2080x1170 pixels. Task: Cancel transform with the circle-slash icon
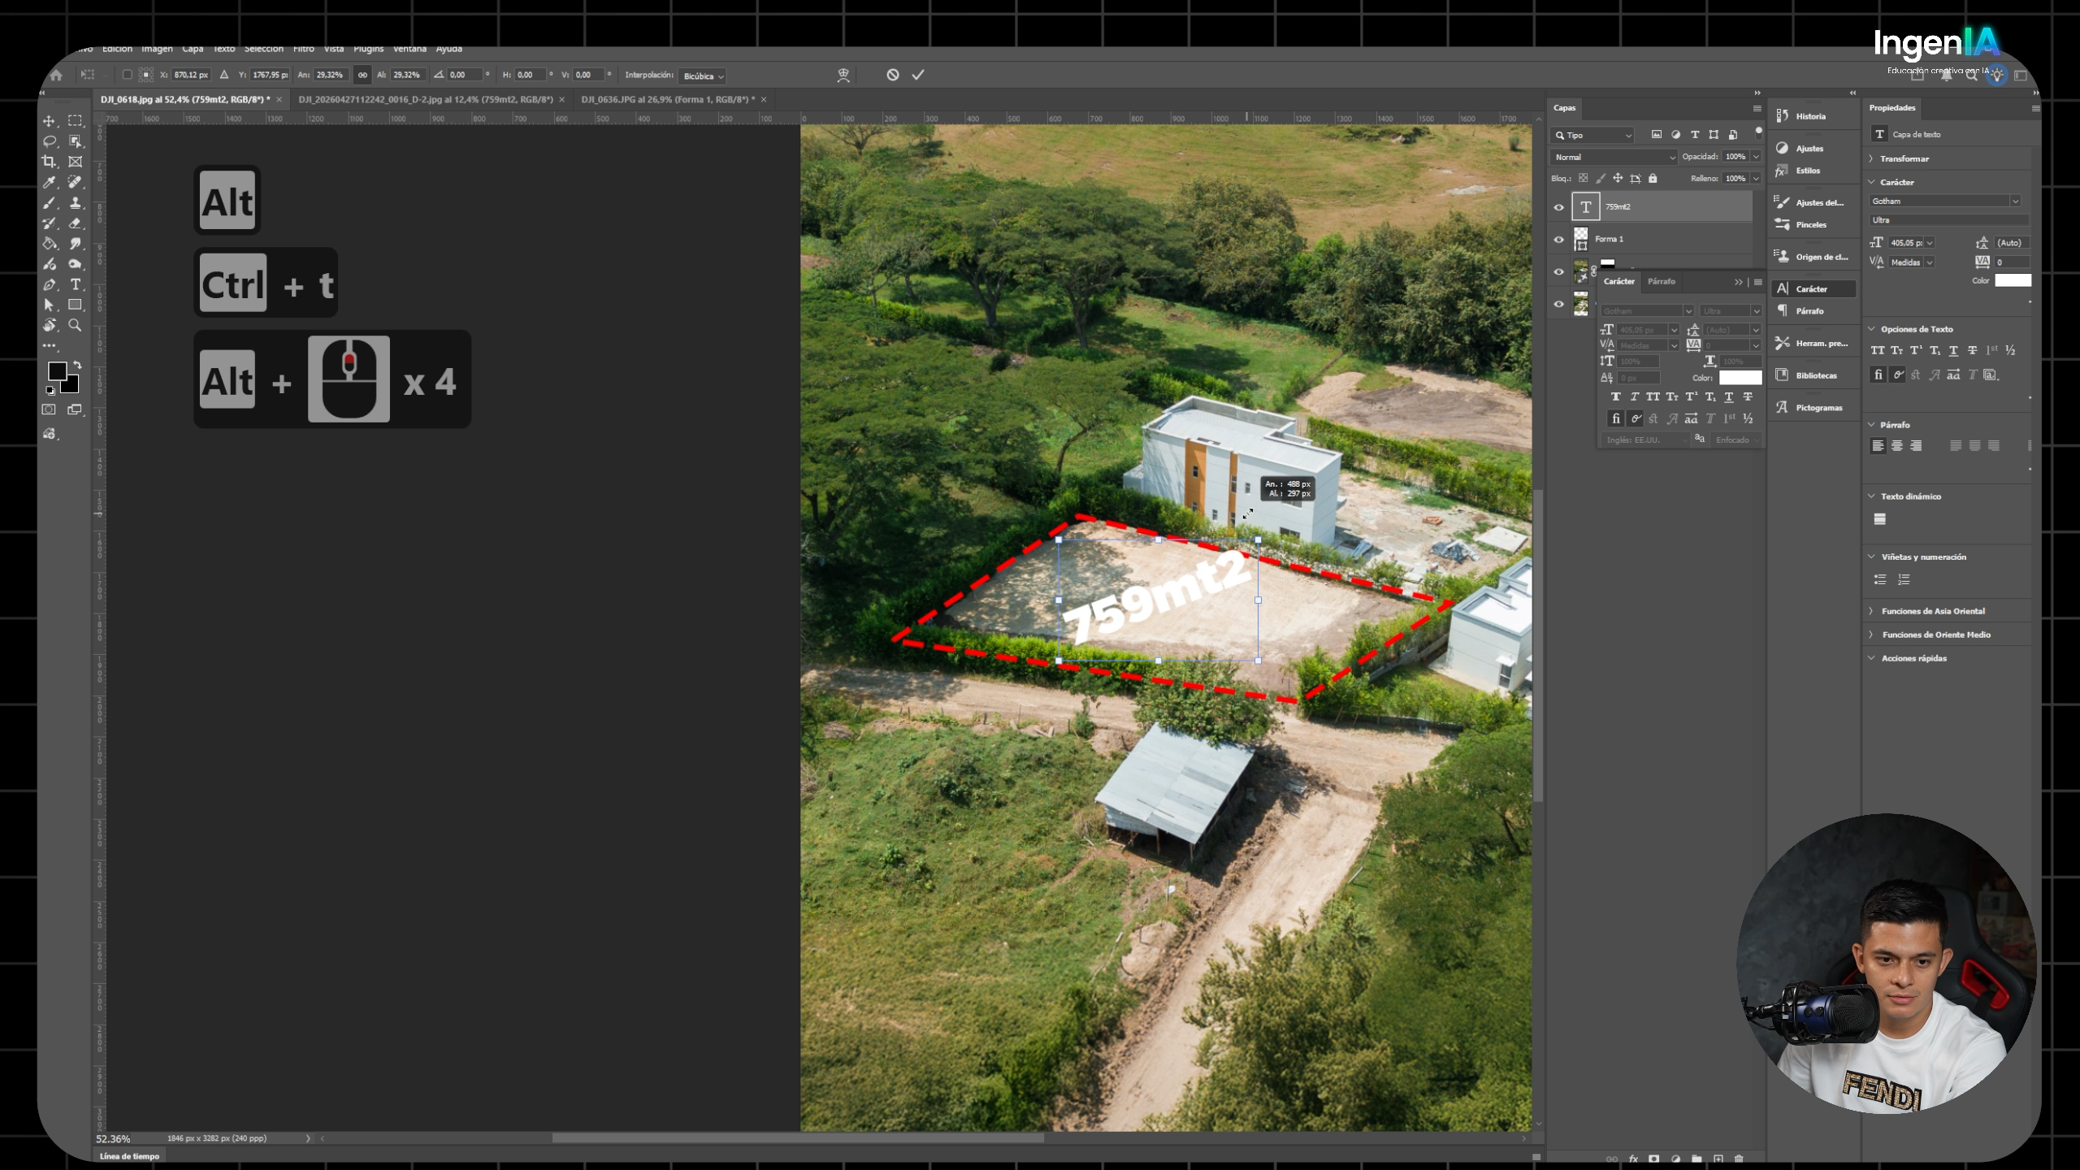point(893,75)
